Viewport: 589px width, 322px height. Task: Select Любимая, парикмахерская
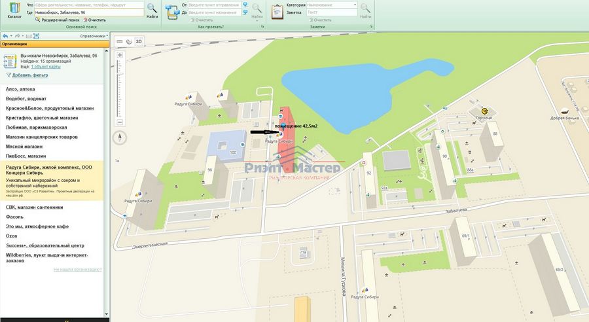coord(36,128)
